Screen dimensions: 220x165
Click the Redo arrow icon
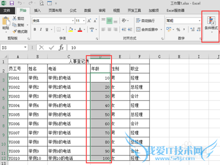pos(31,3)
